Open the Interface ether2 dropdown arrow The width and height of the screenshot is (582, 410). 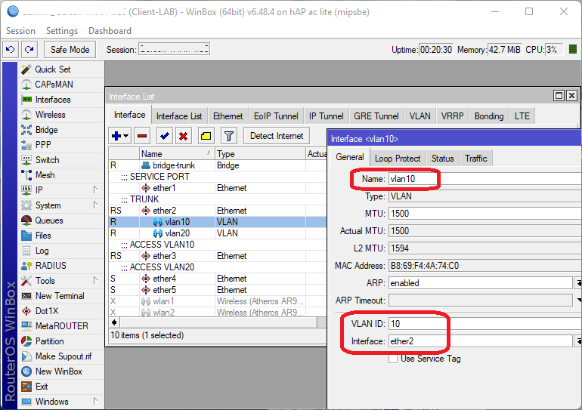point(578,341)
